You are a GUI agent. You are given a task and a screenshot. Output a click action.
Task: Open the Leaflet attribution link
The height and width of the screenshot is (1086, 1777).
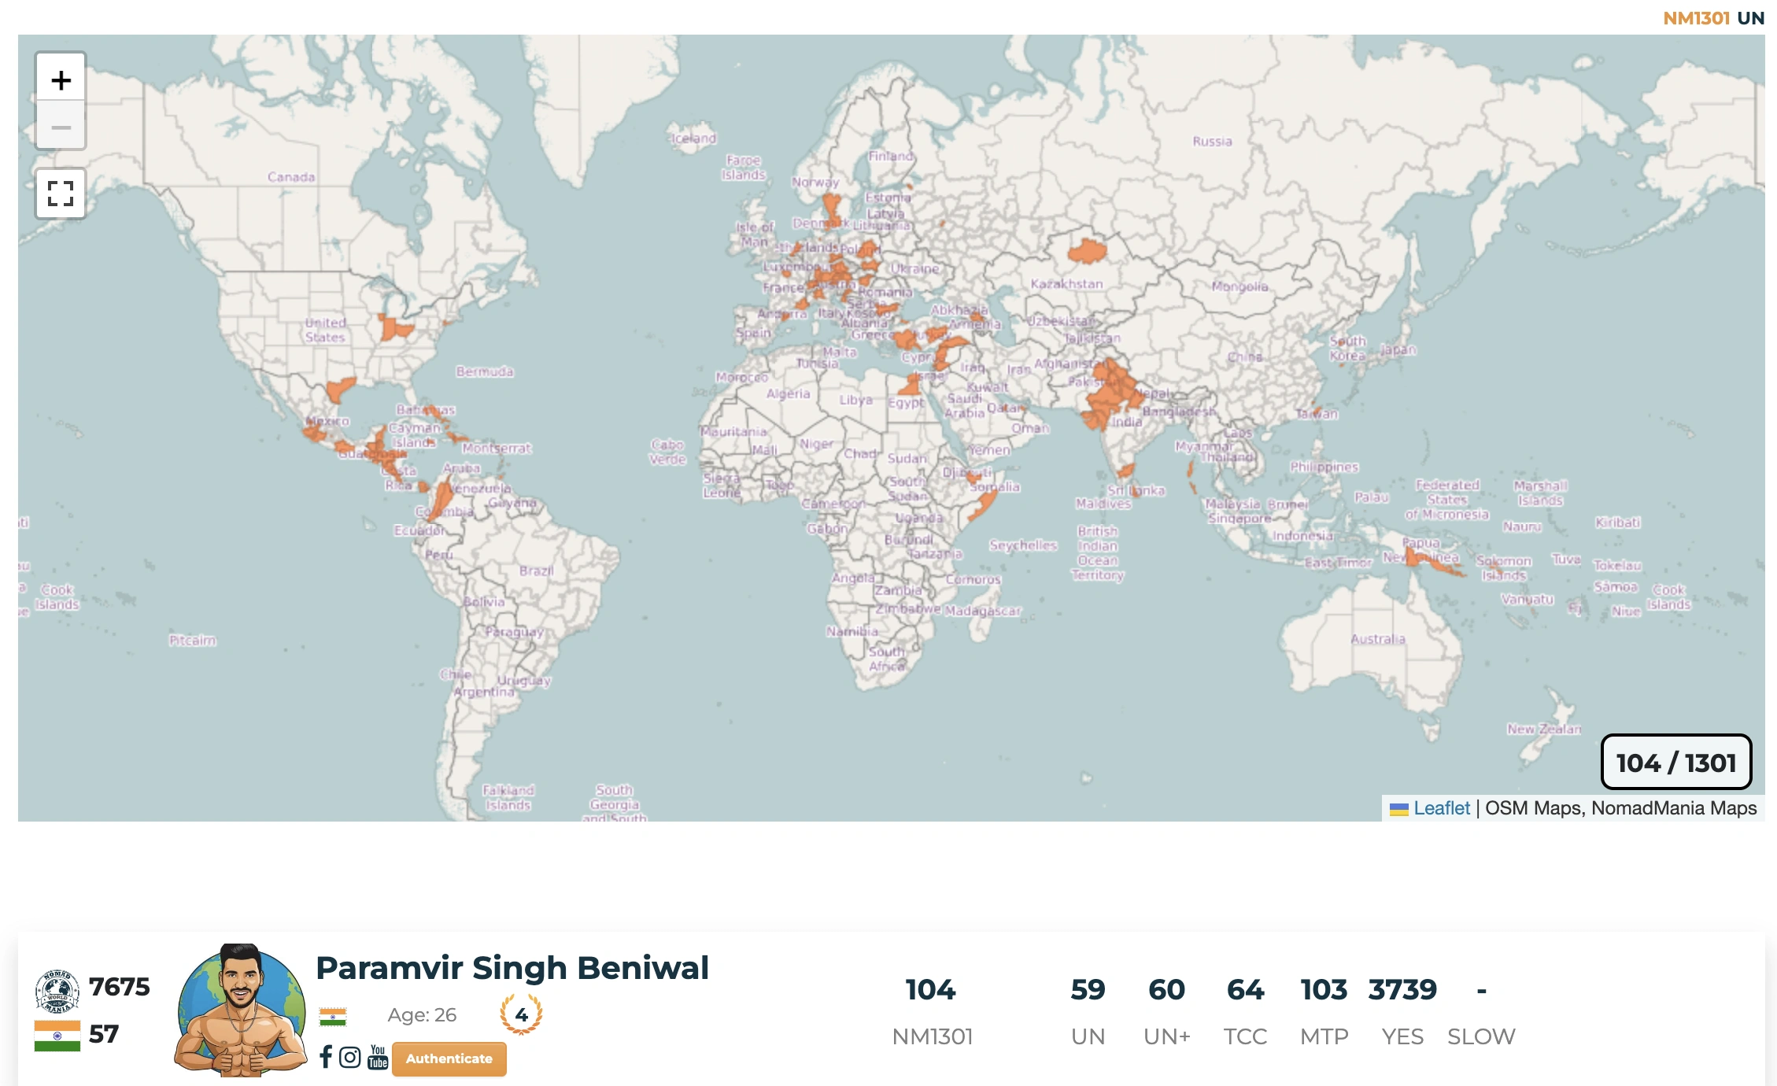(x=1441, y=808)
